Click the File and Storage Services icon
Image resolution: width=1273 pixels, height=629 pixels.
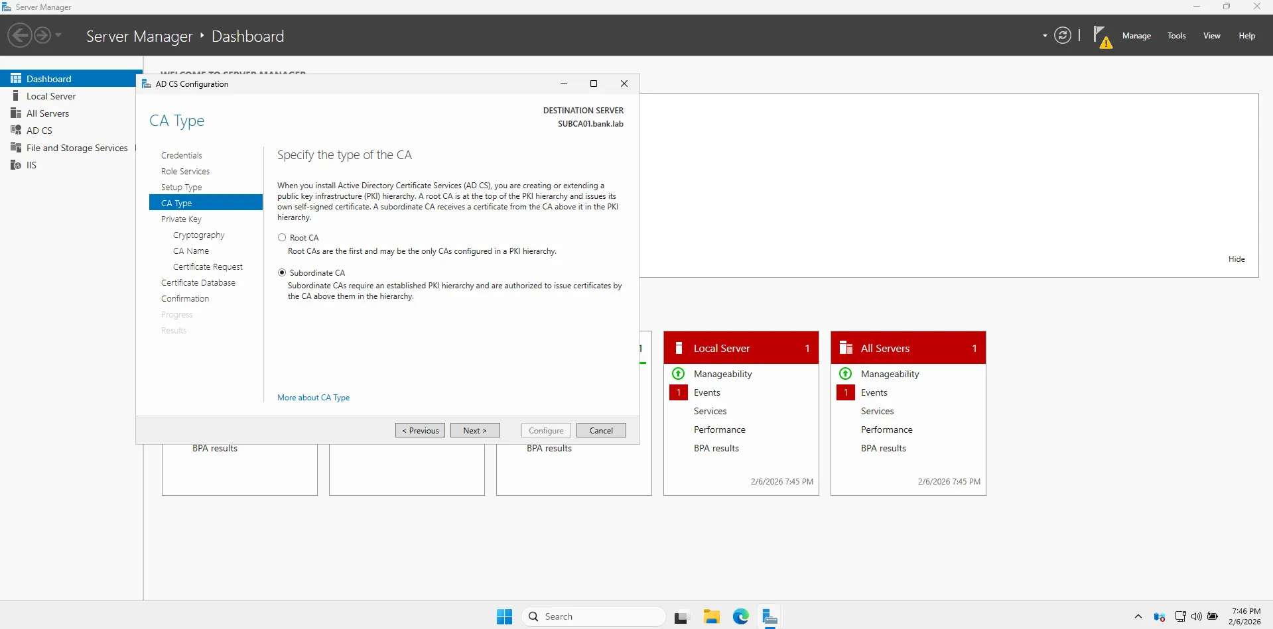16,148
